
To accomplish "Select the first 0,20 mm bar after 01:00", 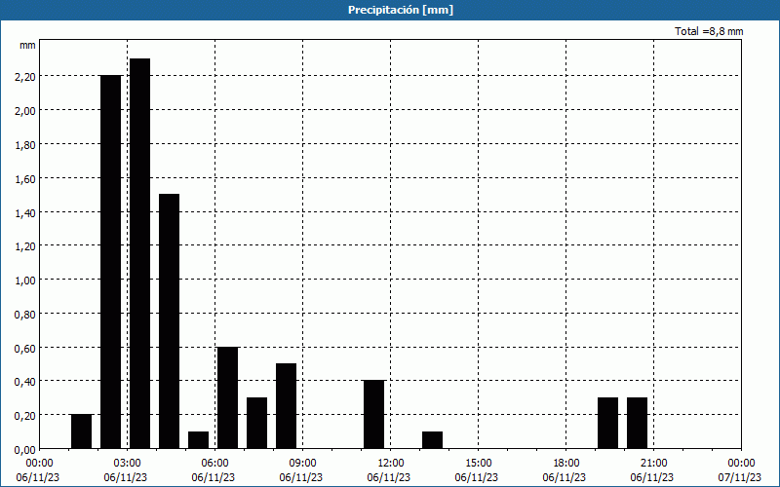I will tap(82, 431).
